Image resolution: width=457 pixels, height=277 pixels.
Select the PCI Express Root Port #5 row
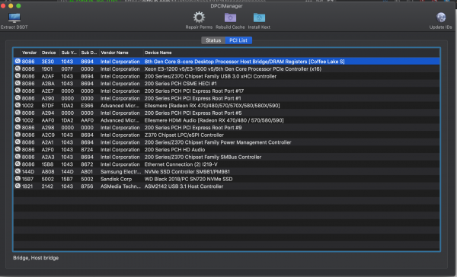226,113
